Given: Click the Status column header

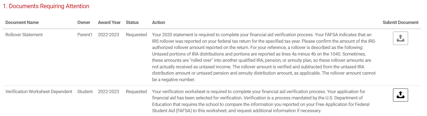Looking at the screenshot, I should [x=132, y=22].
